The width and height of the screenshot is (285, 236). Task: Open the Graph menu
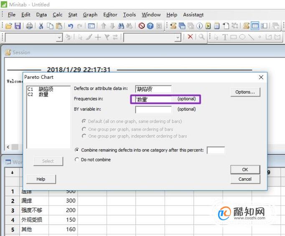[90, 15]
